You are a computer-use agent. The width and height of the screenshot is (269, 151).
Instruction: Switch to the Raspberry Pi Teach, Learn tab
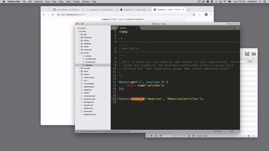[x=135, y=10]
